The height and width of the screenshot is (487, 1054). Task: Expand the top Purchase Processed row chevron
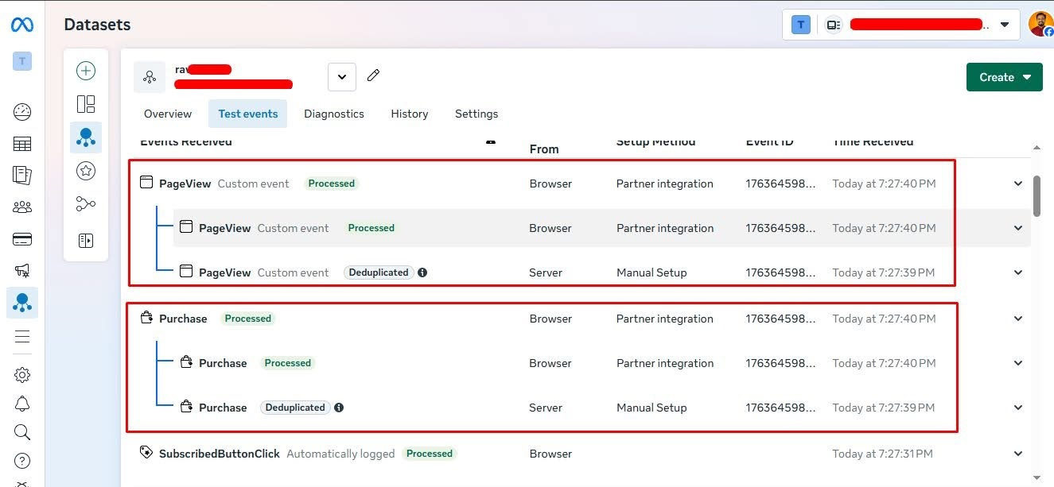pos(1018,319)
